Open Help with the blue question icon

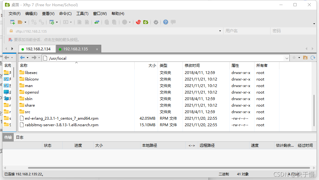pos(166,22)
